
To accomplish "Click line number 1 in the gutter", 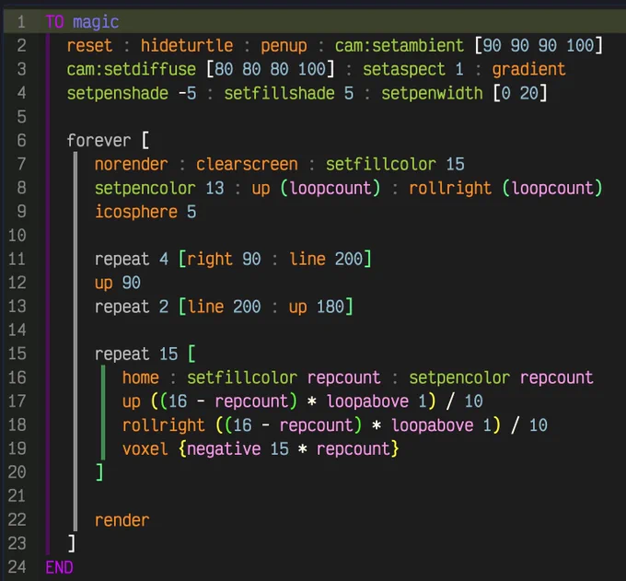I will [x=21, y=21].
